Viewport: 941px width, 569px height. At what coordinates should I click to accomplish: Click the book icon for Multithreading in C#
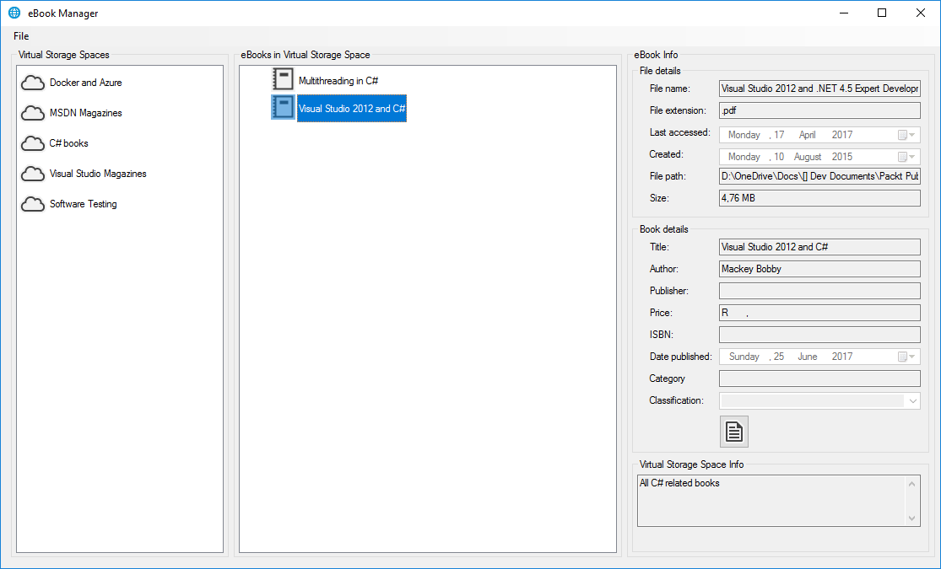tap(283, 79)
